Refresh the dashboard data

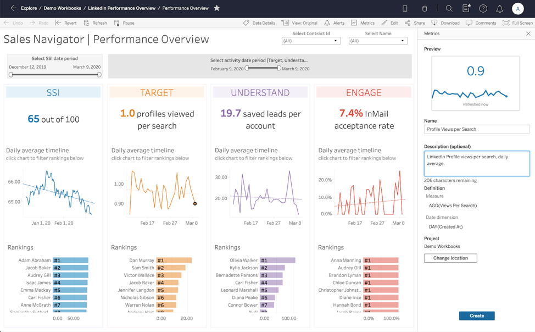coord(95,23)
